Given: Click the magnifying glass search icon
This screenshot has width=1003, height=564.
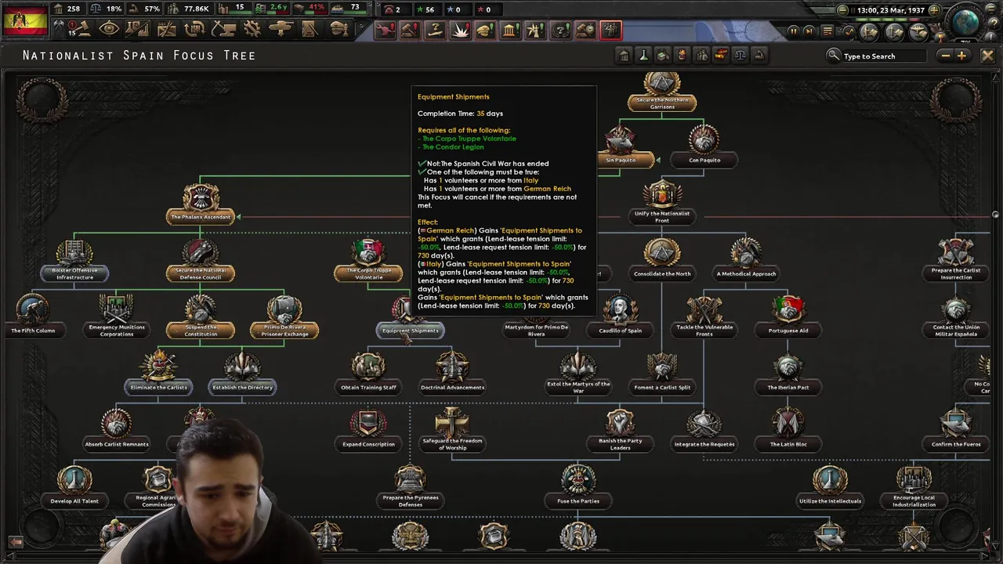Looking at the screenshot, I should pyautogui.click(x=834, y=56).
